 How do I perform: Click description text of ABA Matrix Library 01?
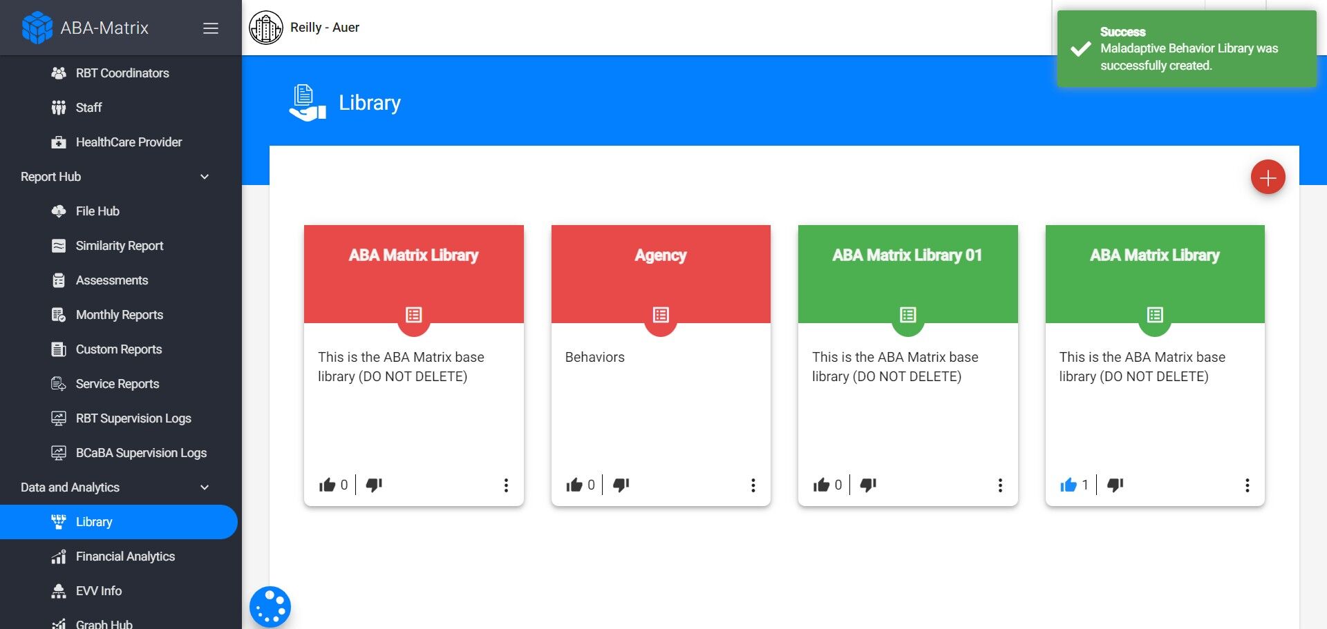[896, 367]
